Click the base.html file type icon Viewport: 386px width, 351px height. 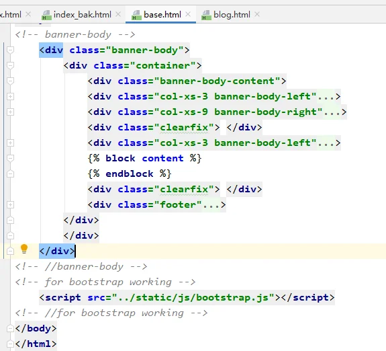coord(136,15)
